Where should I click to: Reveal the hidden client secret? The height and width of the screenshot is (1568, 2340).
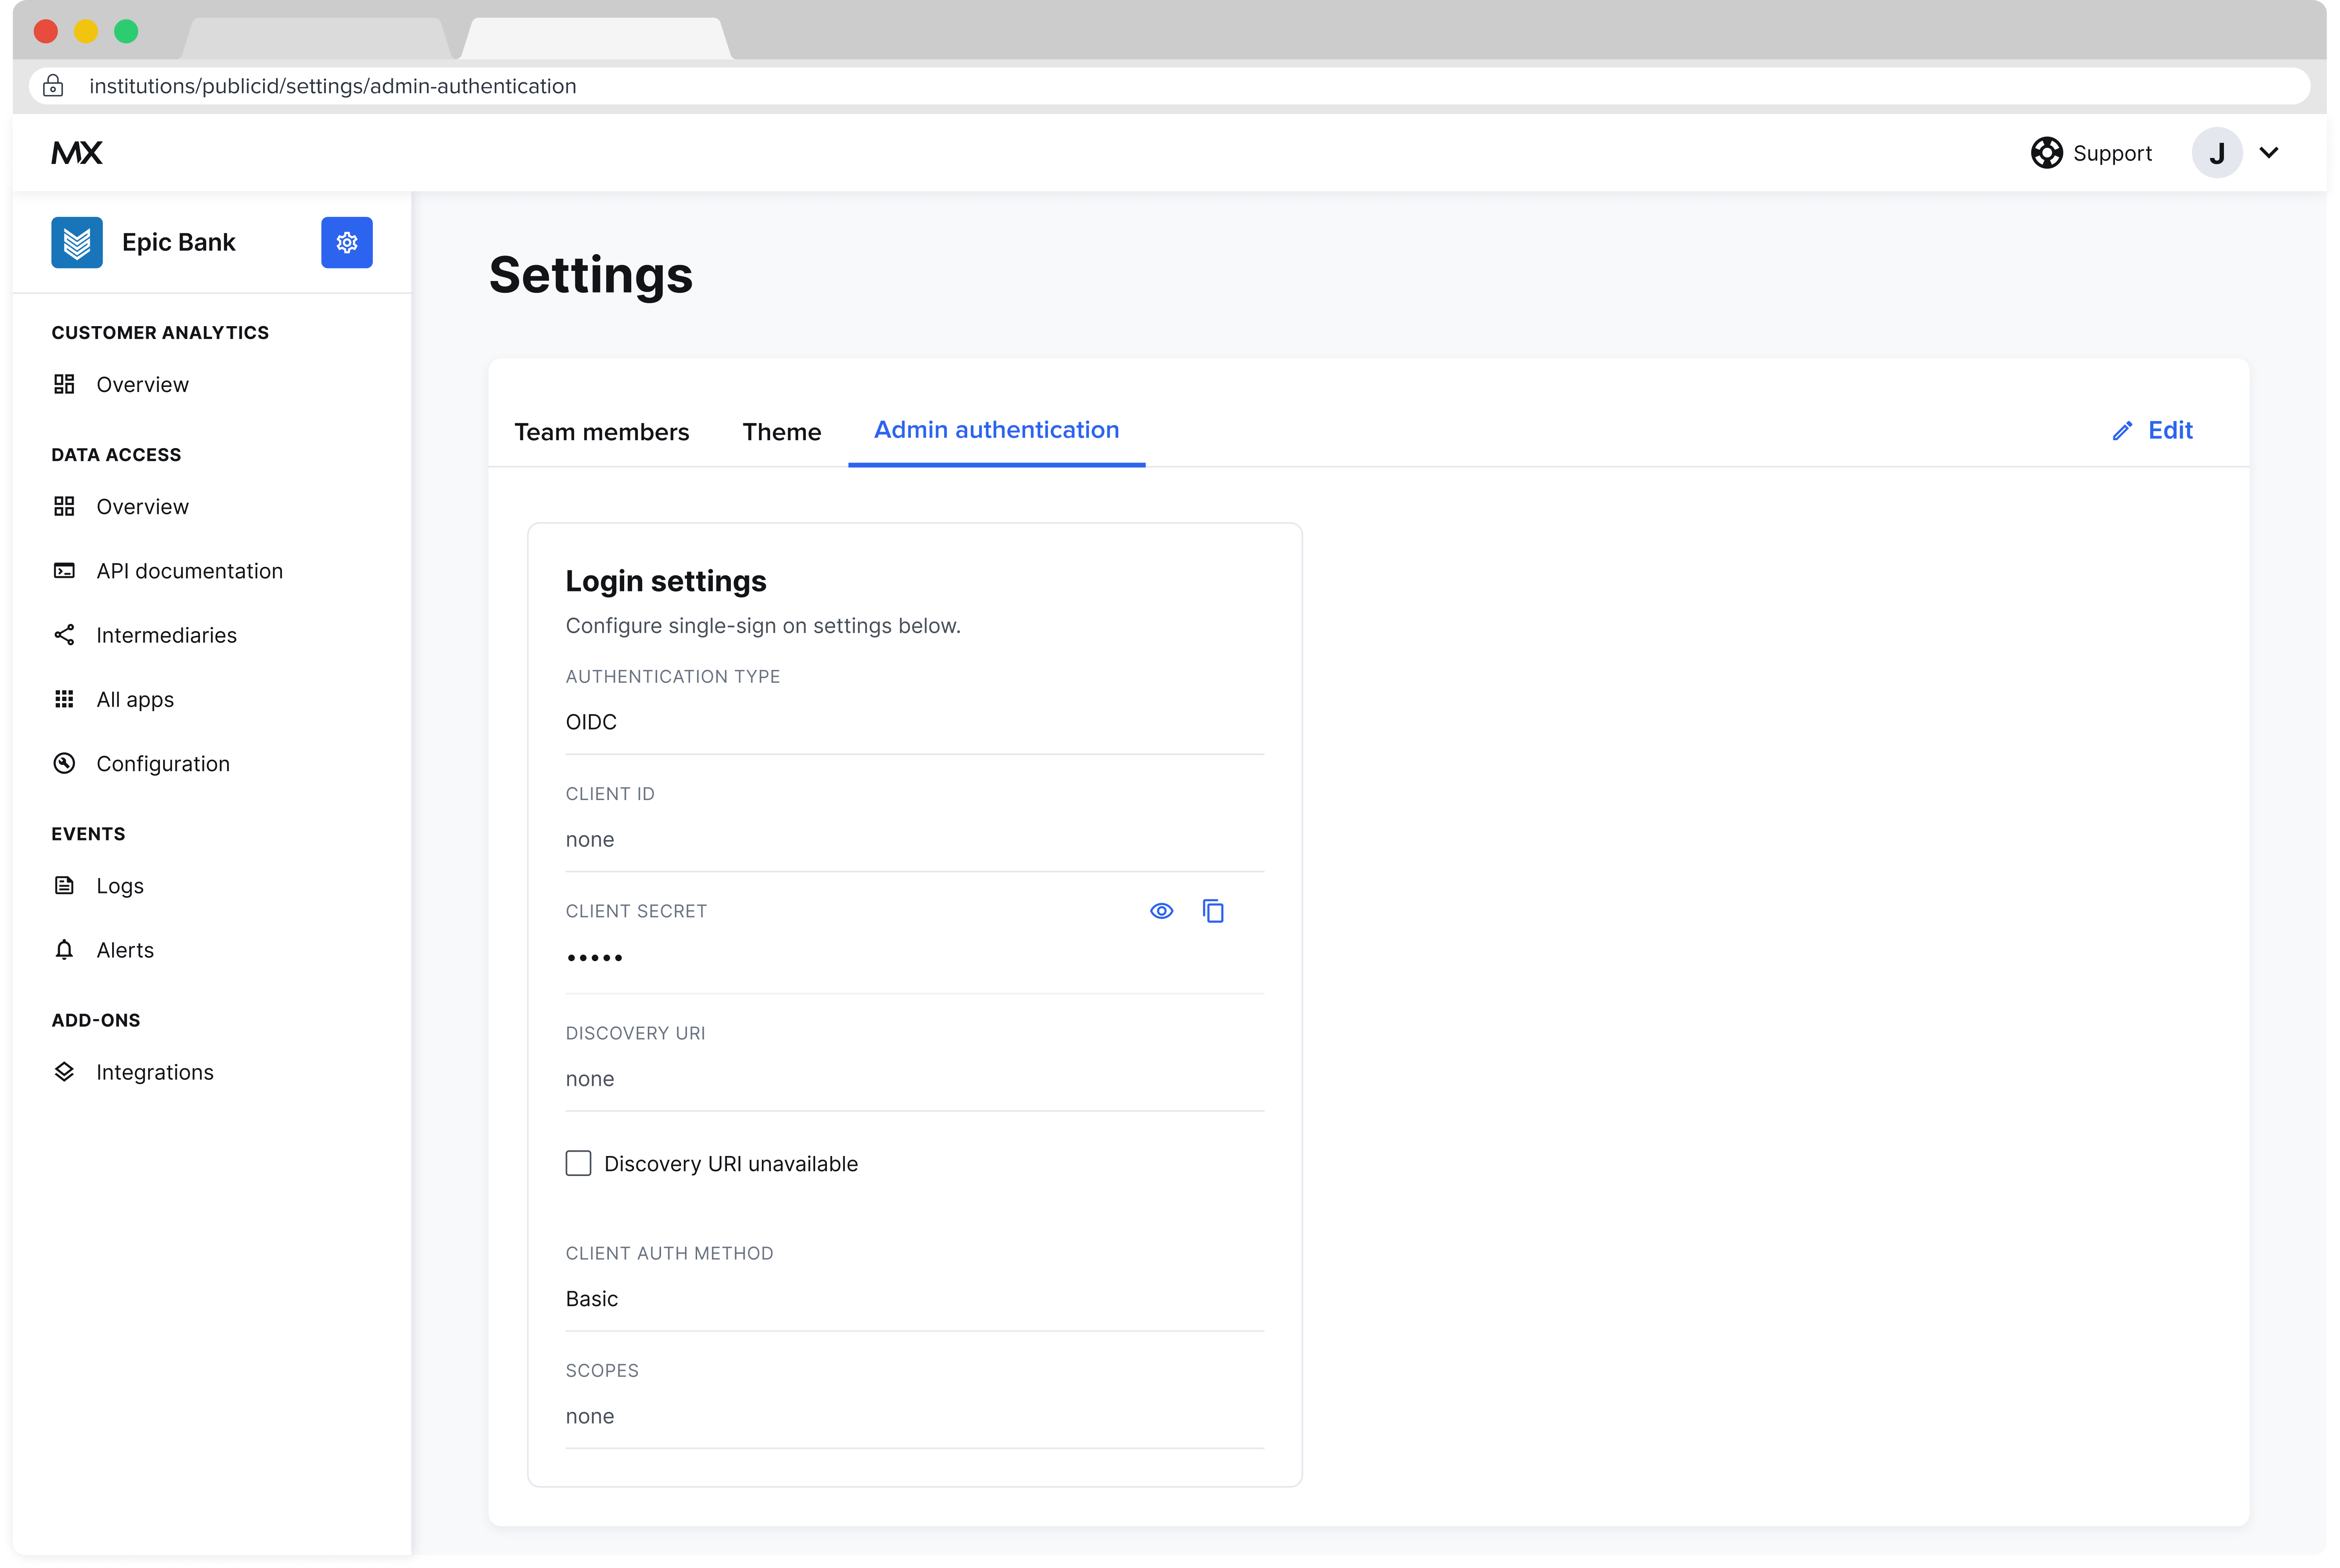pyautogui.click(x=1161, y=911)
